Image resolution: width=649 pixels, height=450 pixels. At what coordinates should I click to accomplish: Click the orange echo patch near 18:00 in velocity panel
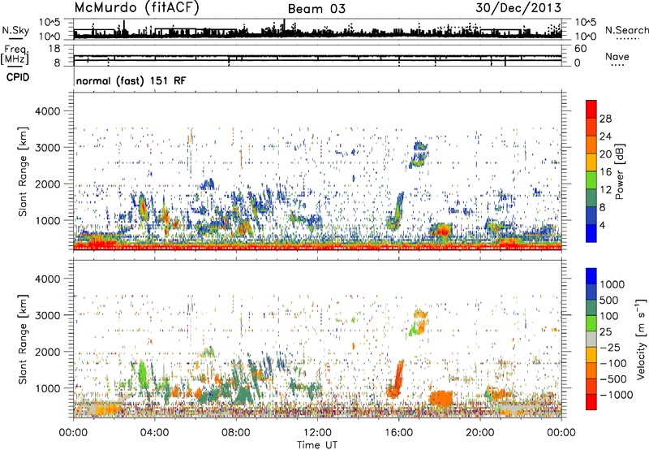pos(441,399)
